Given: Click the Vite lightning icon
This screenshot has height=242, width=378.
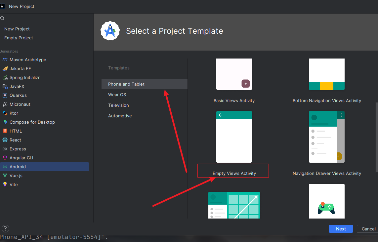Looking at the screenshot, I should tap(5, 184).
